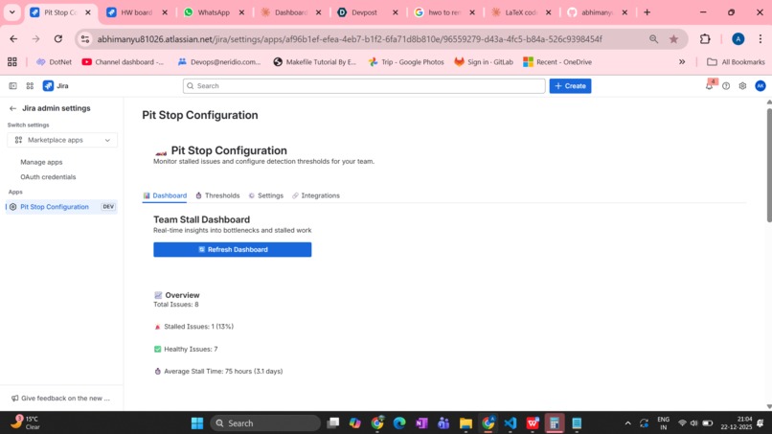Switch to the Integrations tab
772x434 pixels.
pyautogui.click(x=315, y=195)
